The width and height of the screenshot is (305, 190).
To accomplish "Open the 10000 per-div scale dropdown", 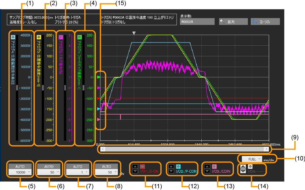I will click(20, 172).
